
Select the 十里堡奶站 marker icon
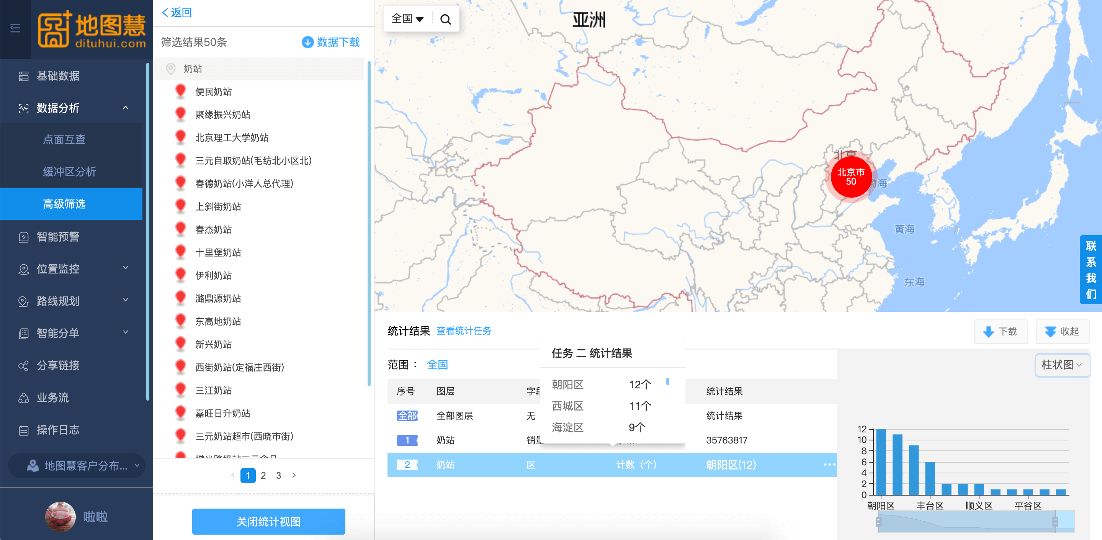tap(180, 252)
